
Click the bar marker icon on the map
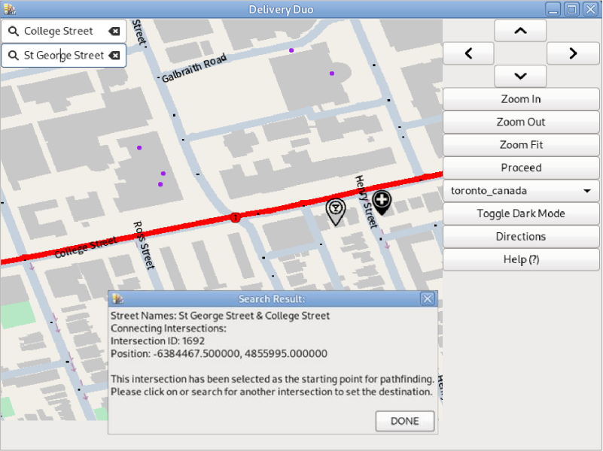pyautogui.click(x=335, y=210)
